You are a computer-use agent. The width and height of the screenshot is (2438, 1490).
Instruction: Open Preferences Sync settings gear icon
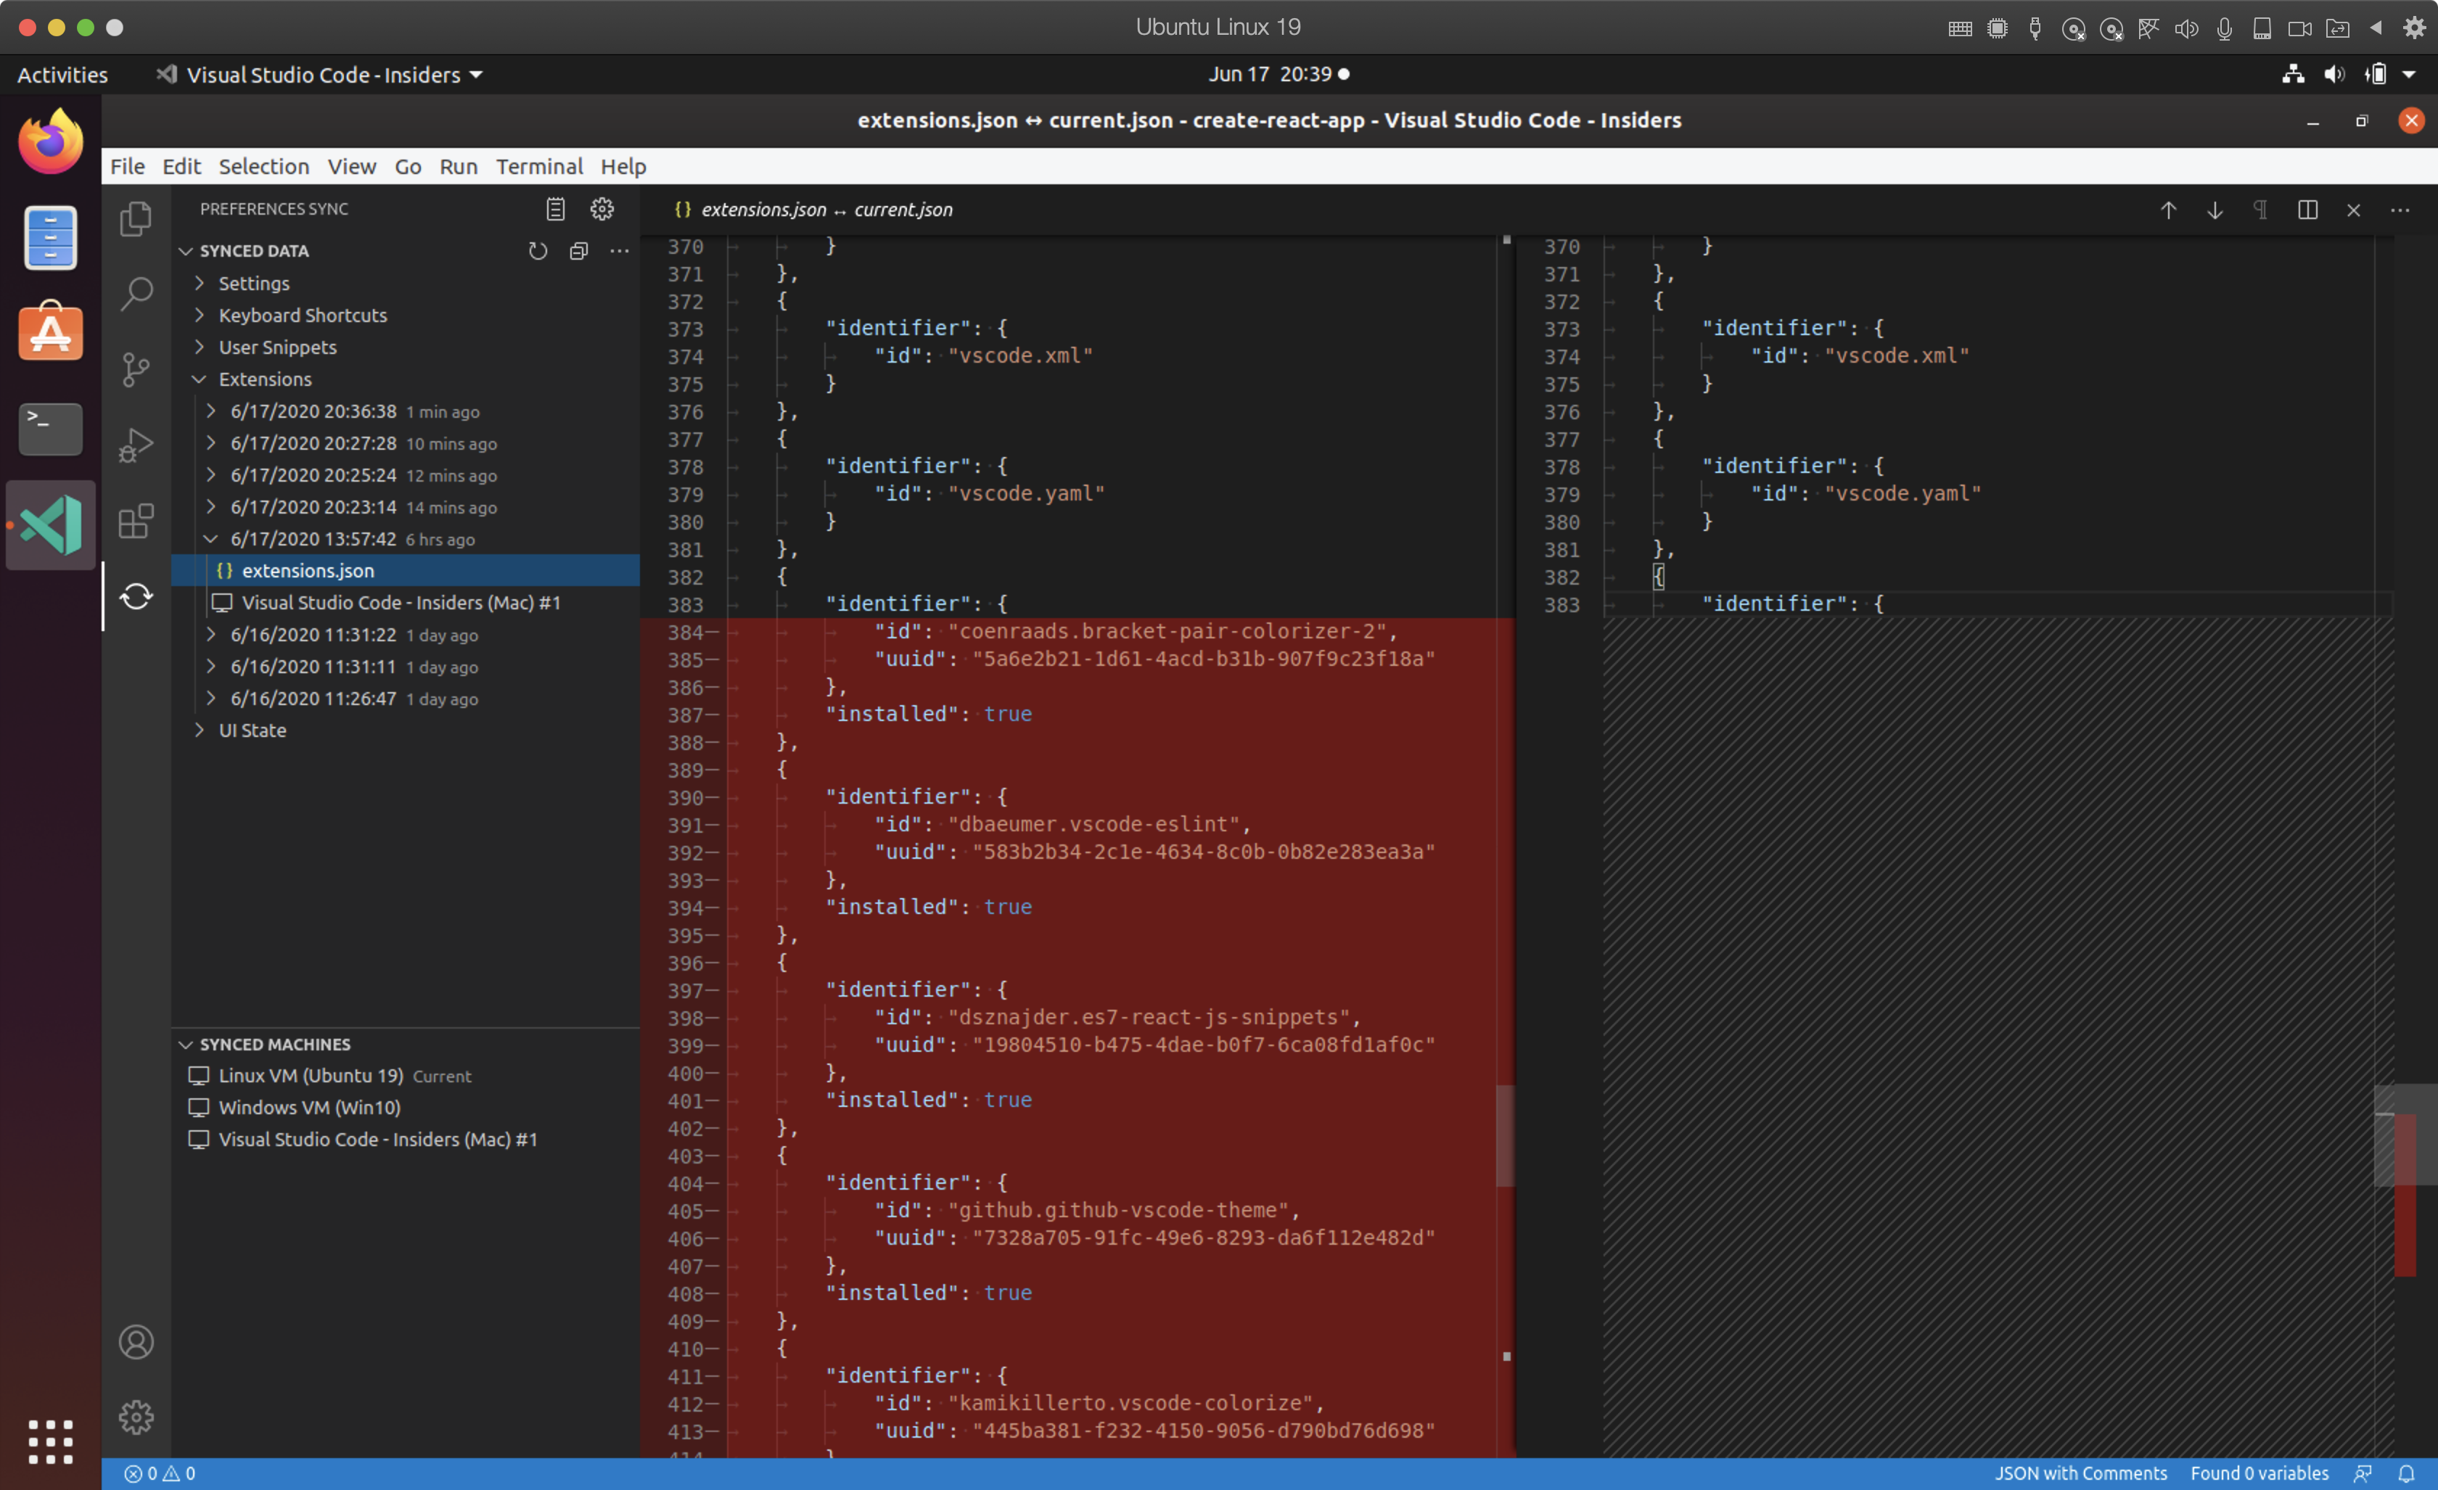tap(602, 209)
